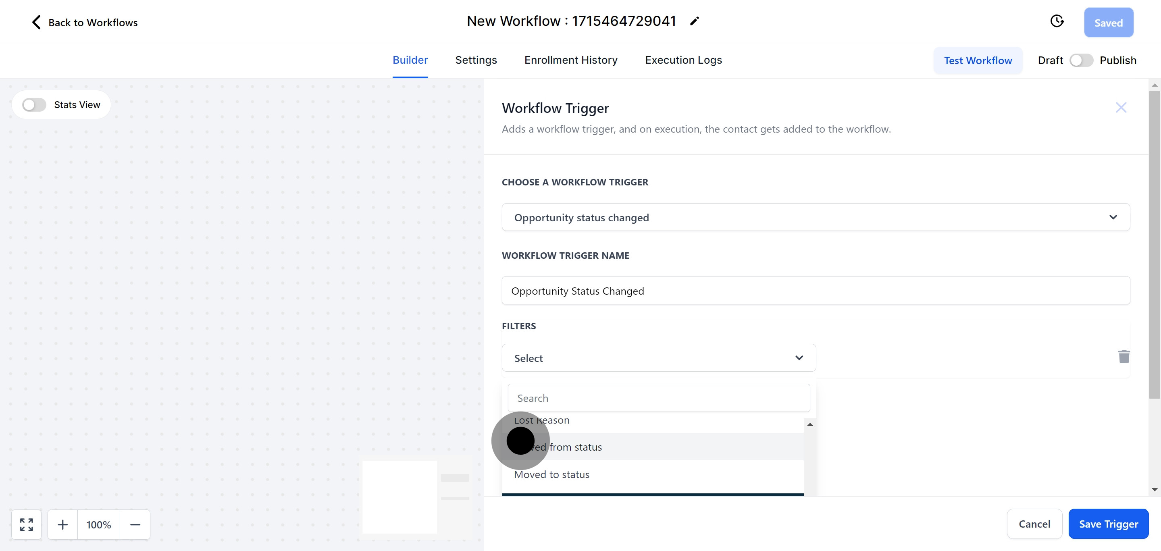Click the fit-to-screen expand icon
The width and height of the screenshot is (1161, 551).
point(26,524)
